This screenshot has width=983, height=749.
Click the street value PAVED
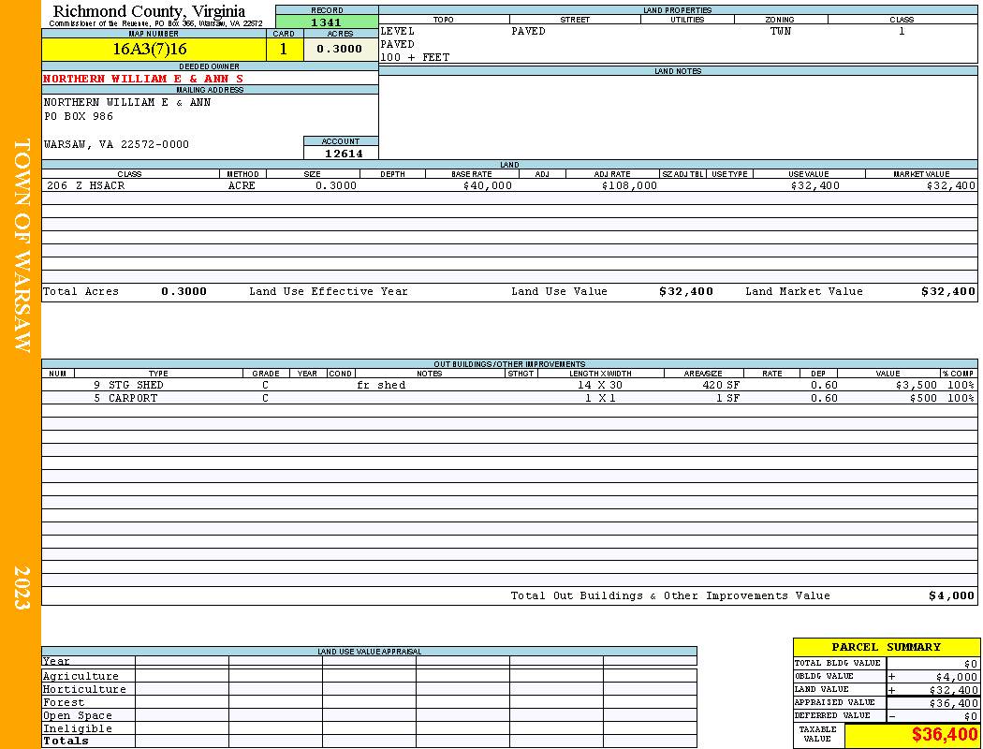point(528,31)
